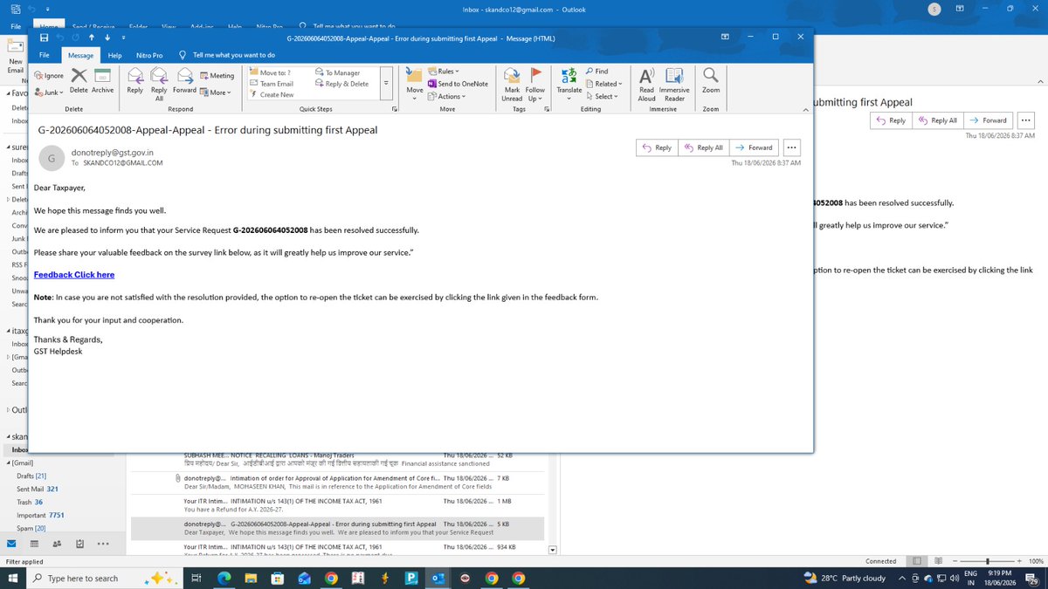Switch to Reading view in status bar

938,561
